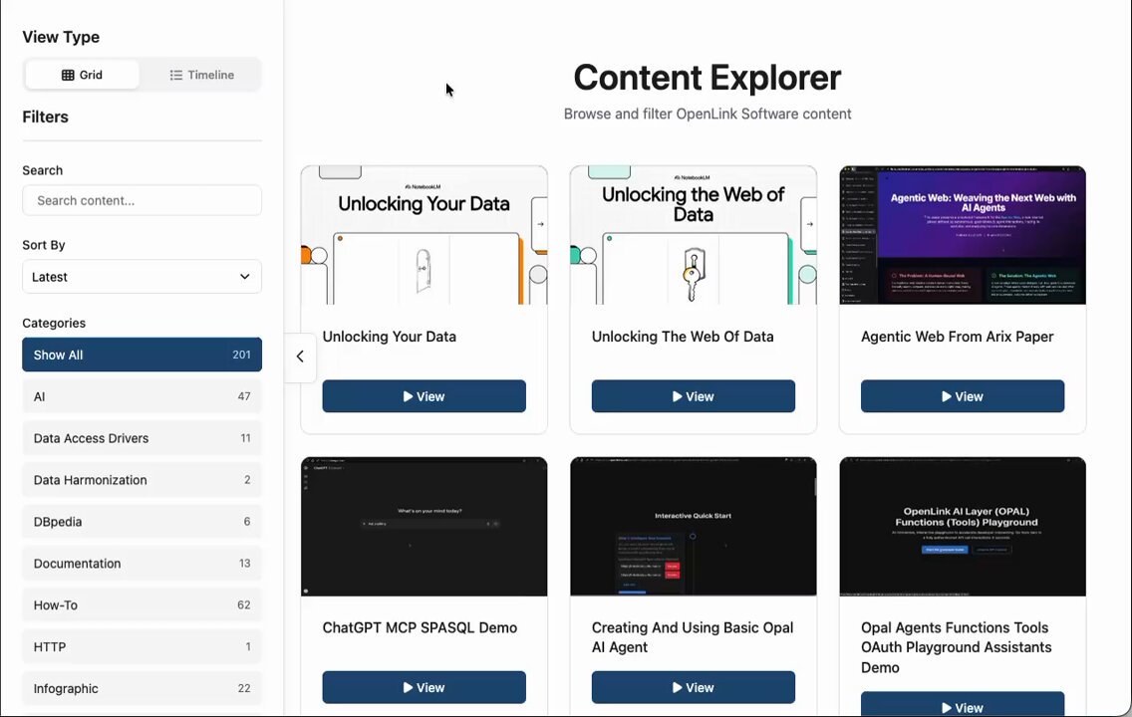Filter by Data Access Drivers category

click(x=142, y=438)
